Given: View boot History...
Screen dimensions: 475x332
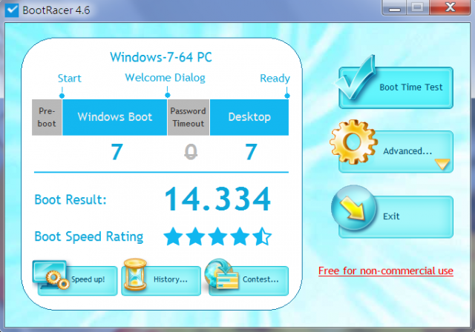Looking at the screenshot, I should (161, 280).
